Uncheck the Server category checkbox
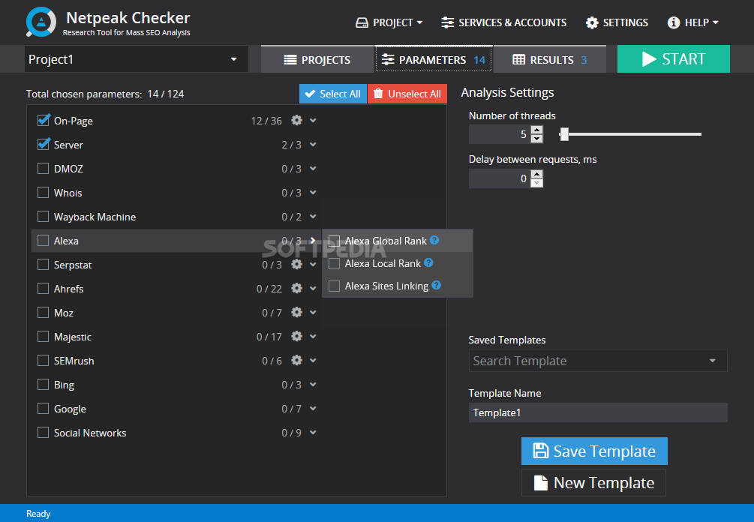The image size is (754, 522). [44, 144]
